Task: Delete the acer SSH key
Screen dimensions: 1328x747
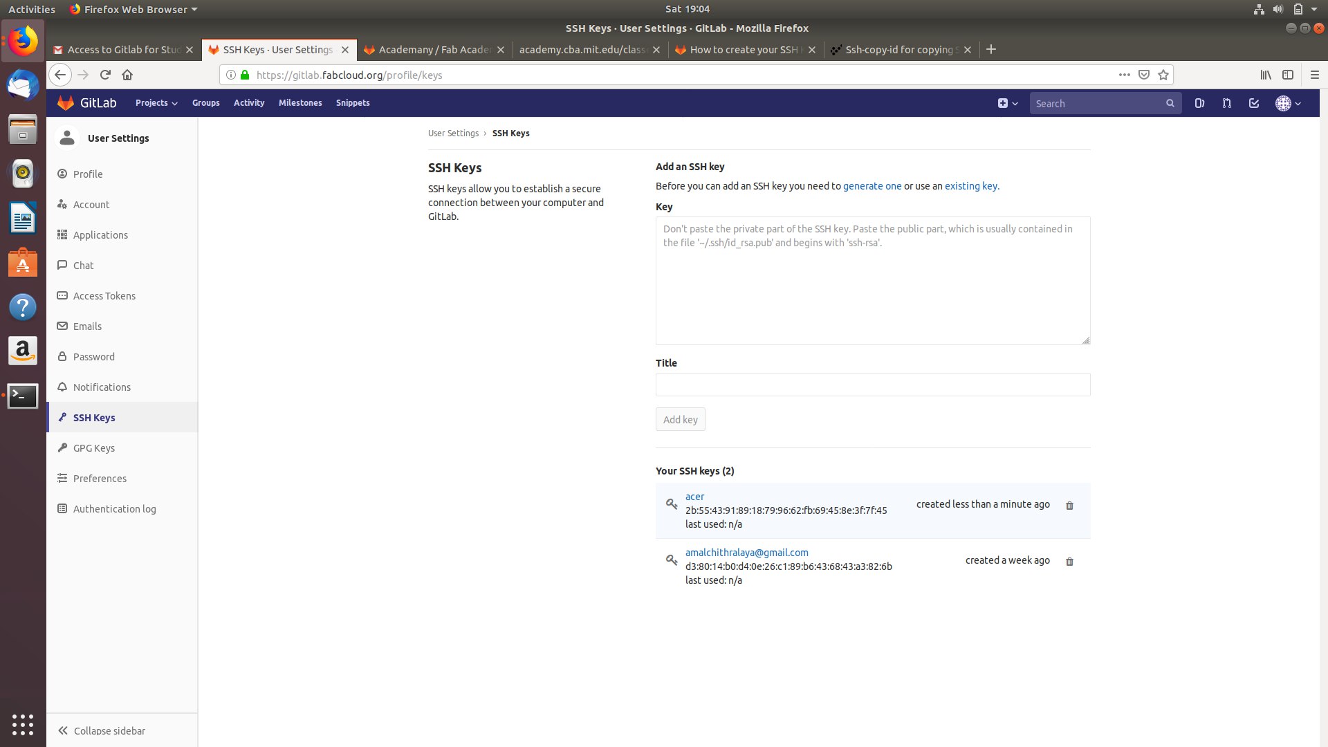Action: coord(1069,506)
